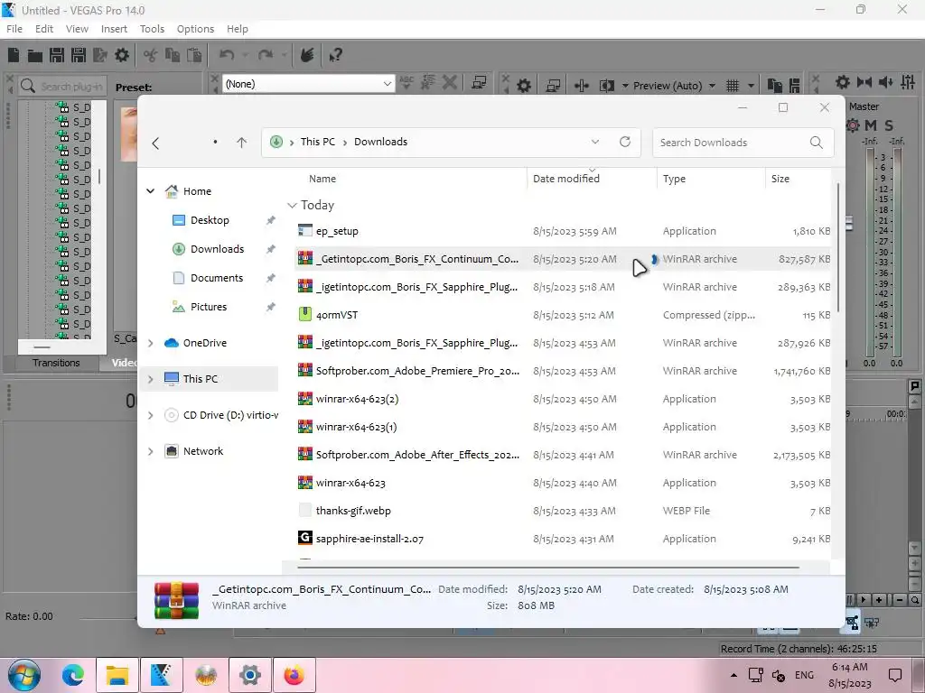Click the Downmix Output icon in Master Bus
Screen dimensions: 925x693
[x=864, y=82]
